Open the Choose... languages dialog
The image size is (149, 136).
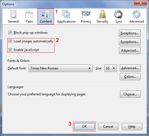pyautogui.click(x=130, y=94)
